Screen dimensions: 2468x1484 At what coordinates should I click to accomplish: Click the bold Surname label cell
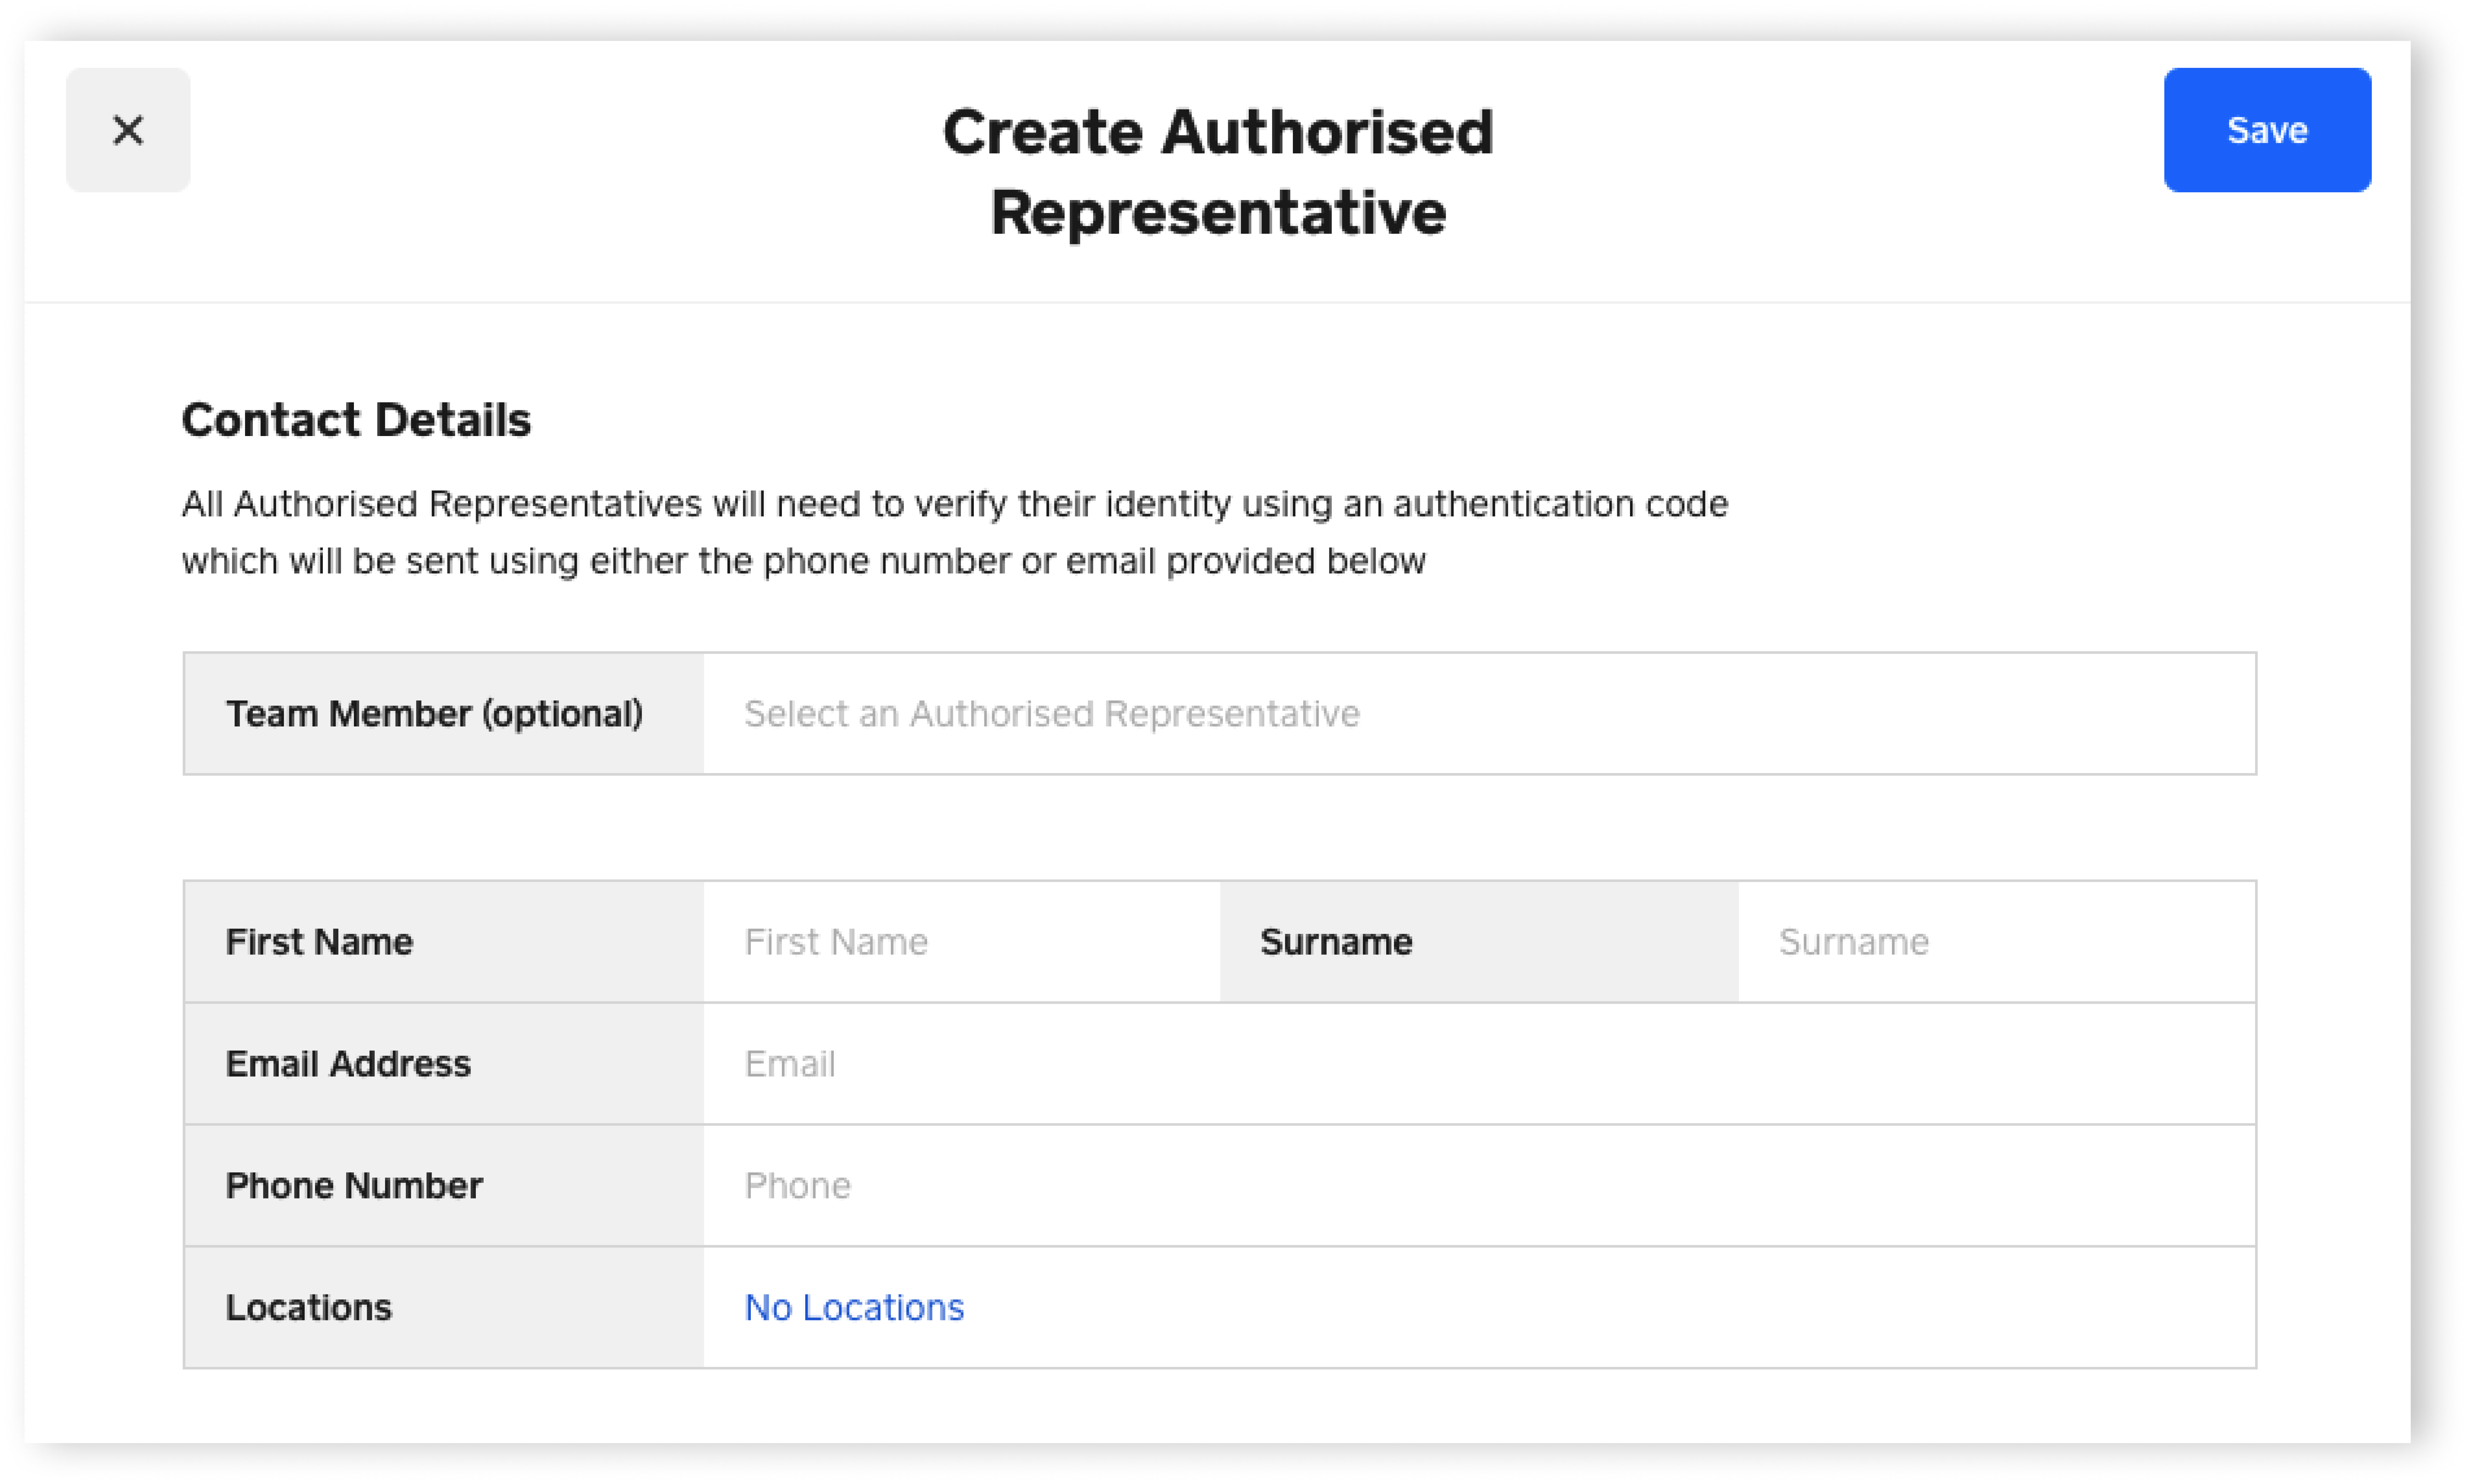click(x=1336, y=942)
